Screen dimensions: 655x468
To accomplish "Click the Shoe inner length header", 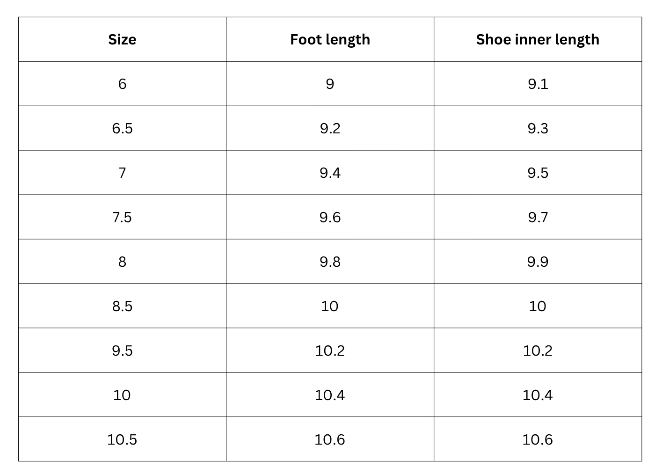I will click(538, 39).
